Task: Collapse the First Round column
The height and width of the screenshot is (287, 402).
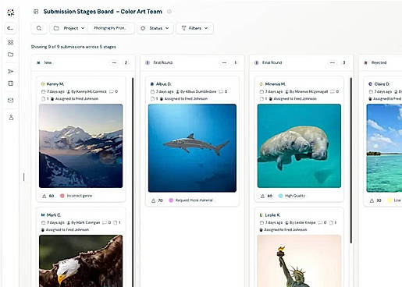Action: tap(224, 62)
